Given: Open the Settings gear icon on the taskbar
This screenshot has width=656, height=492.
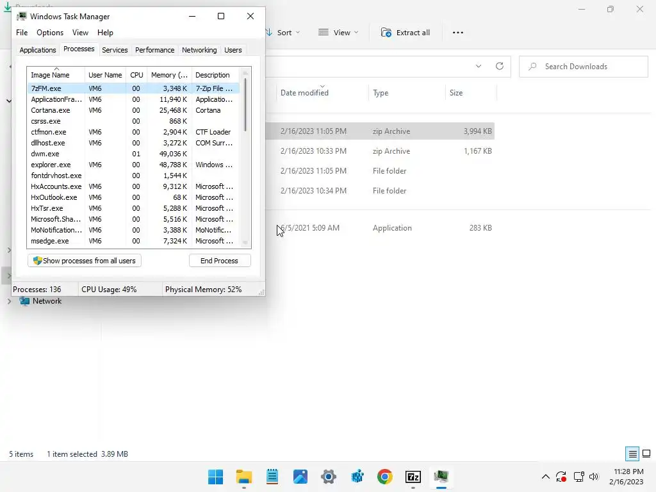Looking at the screenshot, I should click(329, 477).
